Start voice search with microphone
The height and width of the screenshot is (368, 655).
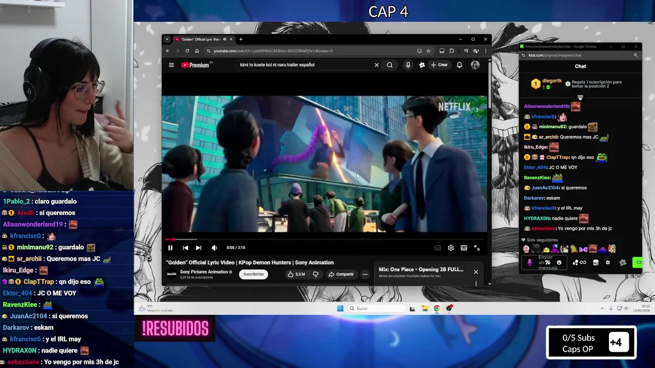coord(408,65)
